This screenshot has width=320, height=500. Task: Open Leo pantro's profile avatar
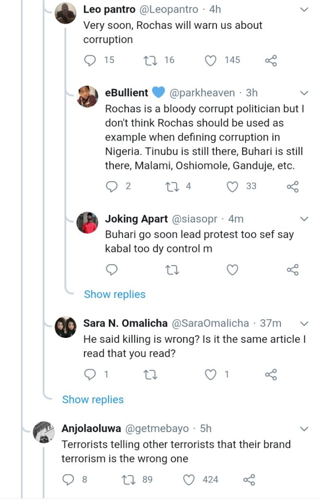(x=65, y=13)
